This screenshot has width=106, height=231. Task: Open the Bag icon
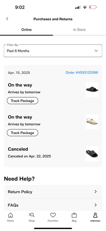pos(74,215)
